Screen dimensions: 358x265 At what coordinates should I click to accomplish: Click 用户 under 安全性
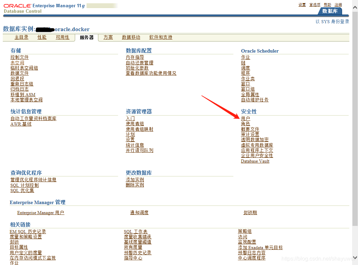pyautogui.click(x=246, y=119)
